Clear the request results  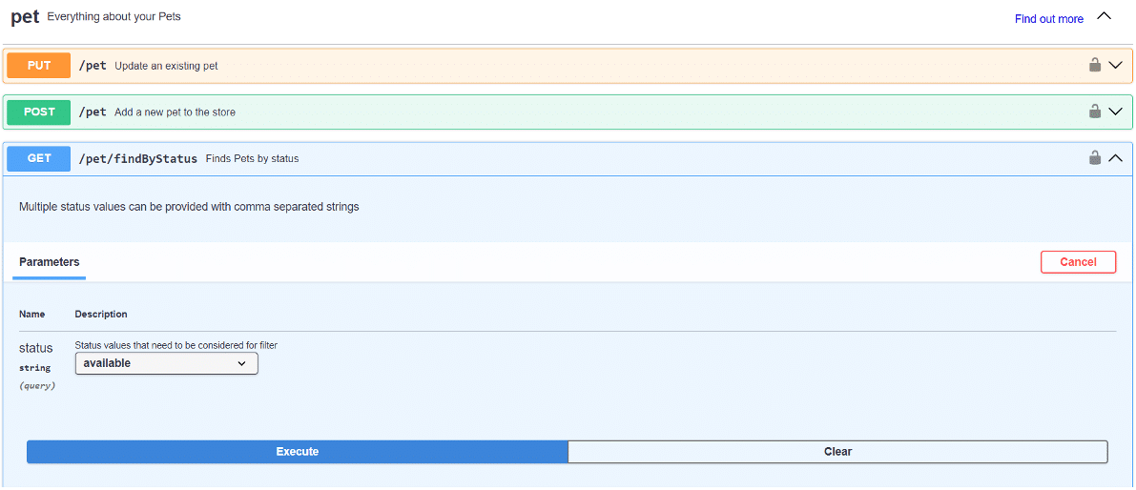837,452
